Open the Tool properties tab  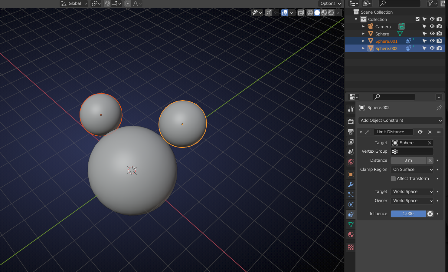(x=351, y=109)
